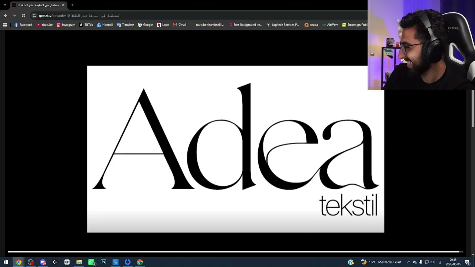Viewport: 475px width, 267px height.
Task: Switch to the active Chrome taskbar window
Action: pos(19,262)
